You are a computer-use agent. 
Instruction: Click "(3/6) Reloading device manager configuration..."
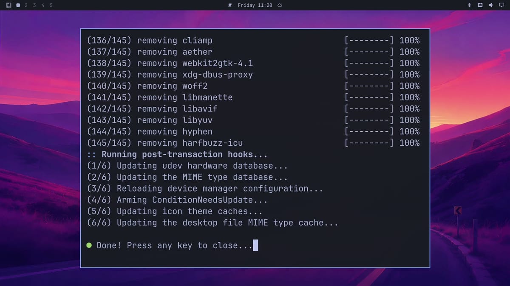coord(205,189)
